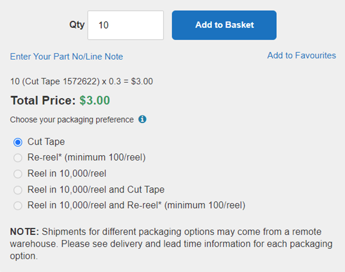Click the green $3.00 total amount
345x272 pixels.
(x=95, y=101)
